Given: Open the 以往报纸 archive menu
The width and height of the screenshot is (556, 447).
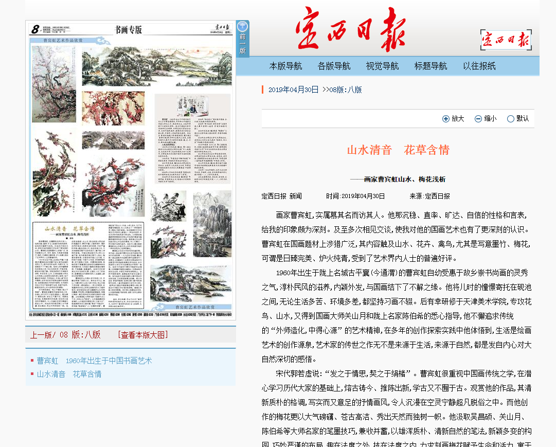Looking at the screenshot, I should coord(479,66).
